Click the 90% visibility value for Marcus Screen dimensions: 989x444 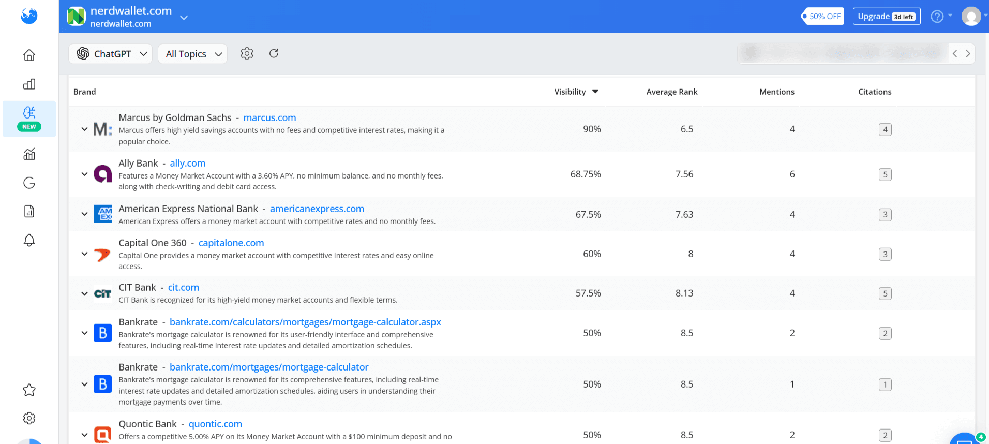592,129
